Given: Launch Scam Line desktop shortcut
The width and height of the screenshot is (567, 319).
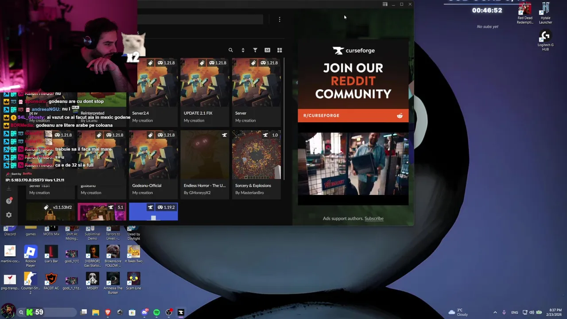Looking at the screenshot, I should point(133,281).
